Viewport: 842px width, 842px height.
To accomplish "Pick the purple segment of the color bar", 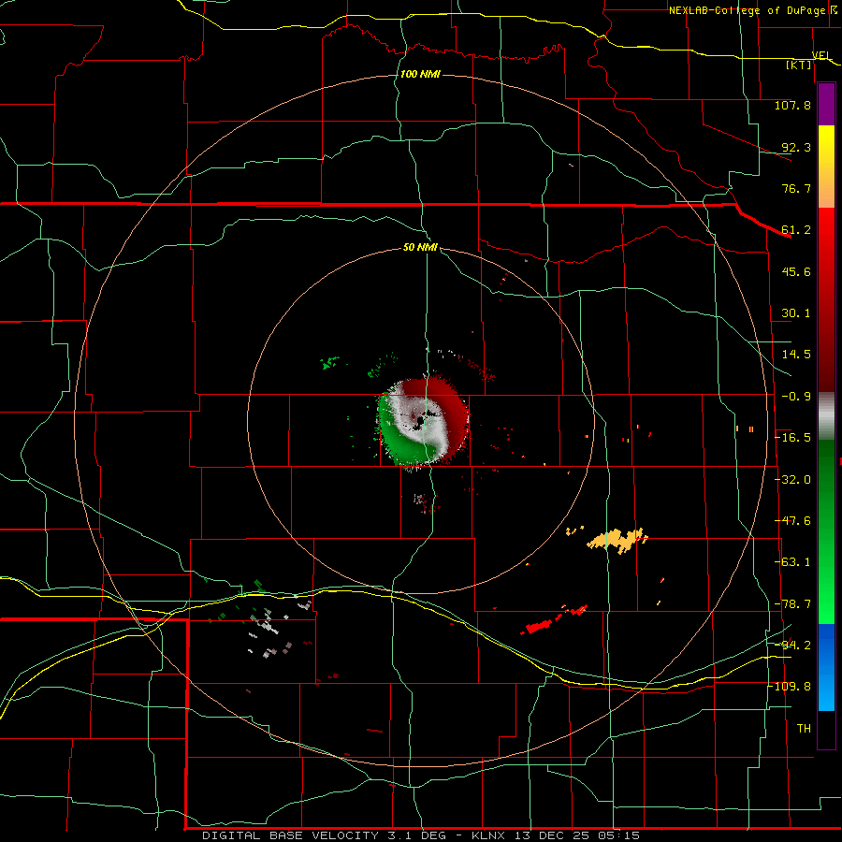I will 826,105.
